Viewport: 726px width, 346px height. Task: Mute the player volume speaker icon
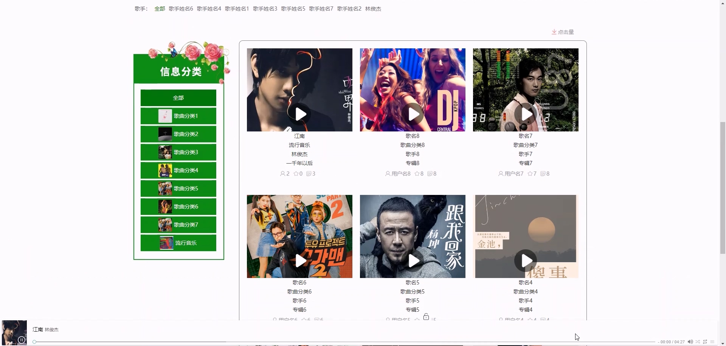coord(690,342)
